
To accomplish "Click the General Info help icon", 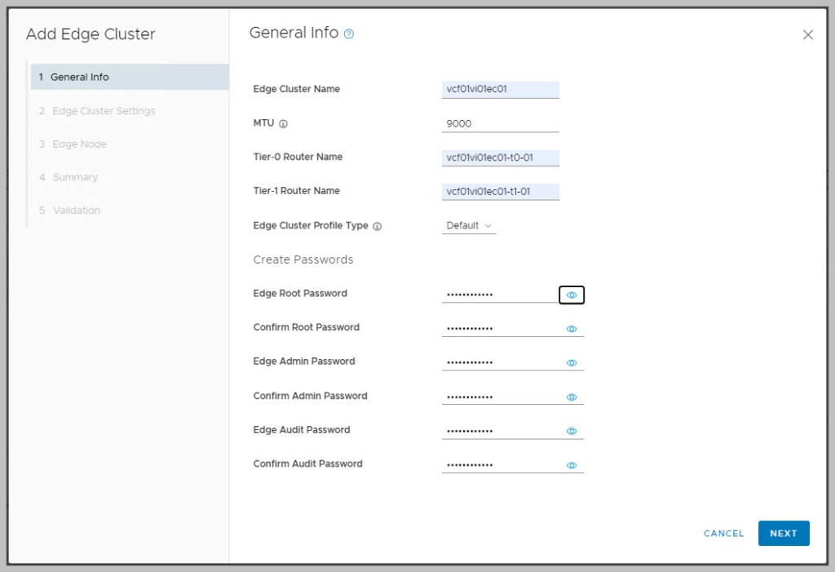I will pos(349,34).
